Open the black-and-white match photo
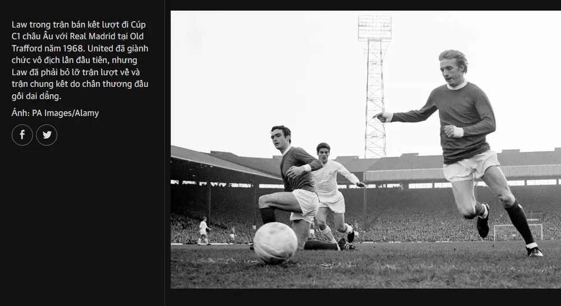The image size is (561, 306). (x=366, y=150)
